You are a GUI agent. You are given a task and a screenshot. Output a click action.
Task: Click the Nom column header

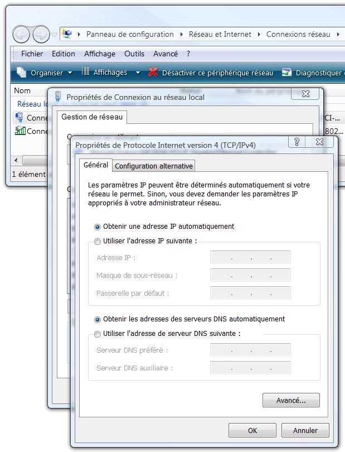tap(22, 91)
